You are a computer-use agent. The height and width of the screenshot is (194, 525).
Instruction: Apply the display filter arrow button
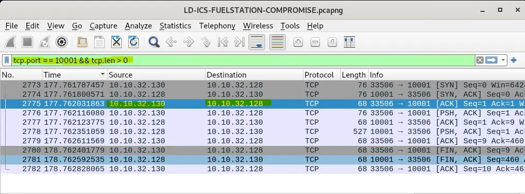491,60
